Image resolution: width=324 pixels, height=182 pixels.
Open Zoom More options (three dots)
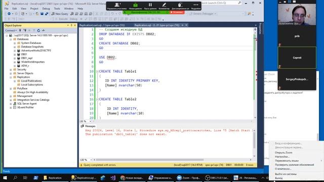point(196,6)
